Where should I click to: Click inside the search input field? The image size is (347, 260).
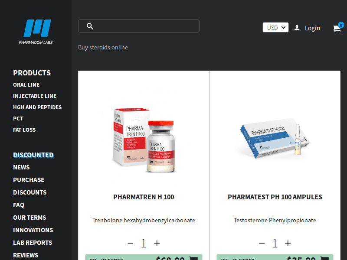139,26
